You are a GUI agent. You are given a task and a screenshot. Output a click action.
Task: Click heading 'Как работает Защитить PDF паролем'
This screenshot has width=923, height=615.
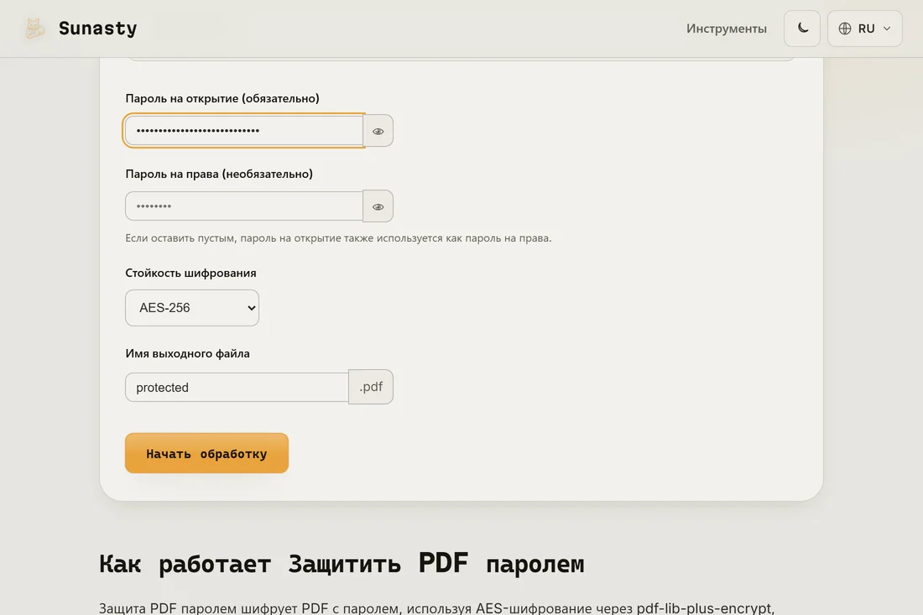click(x=342, y=563)
